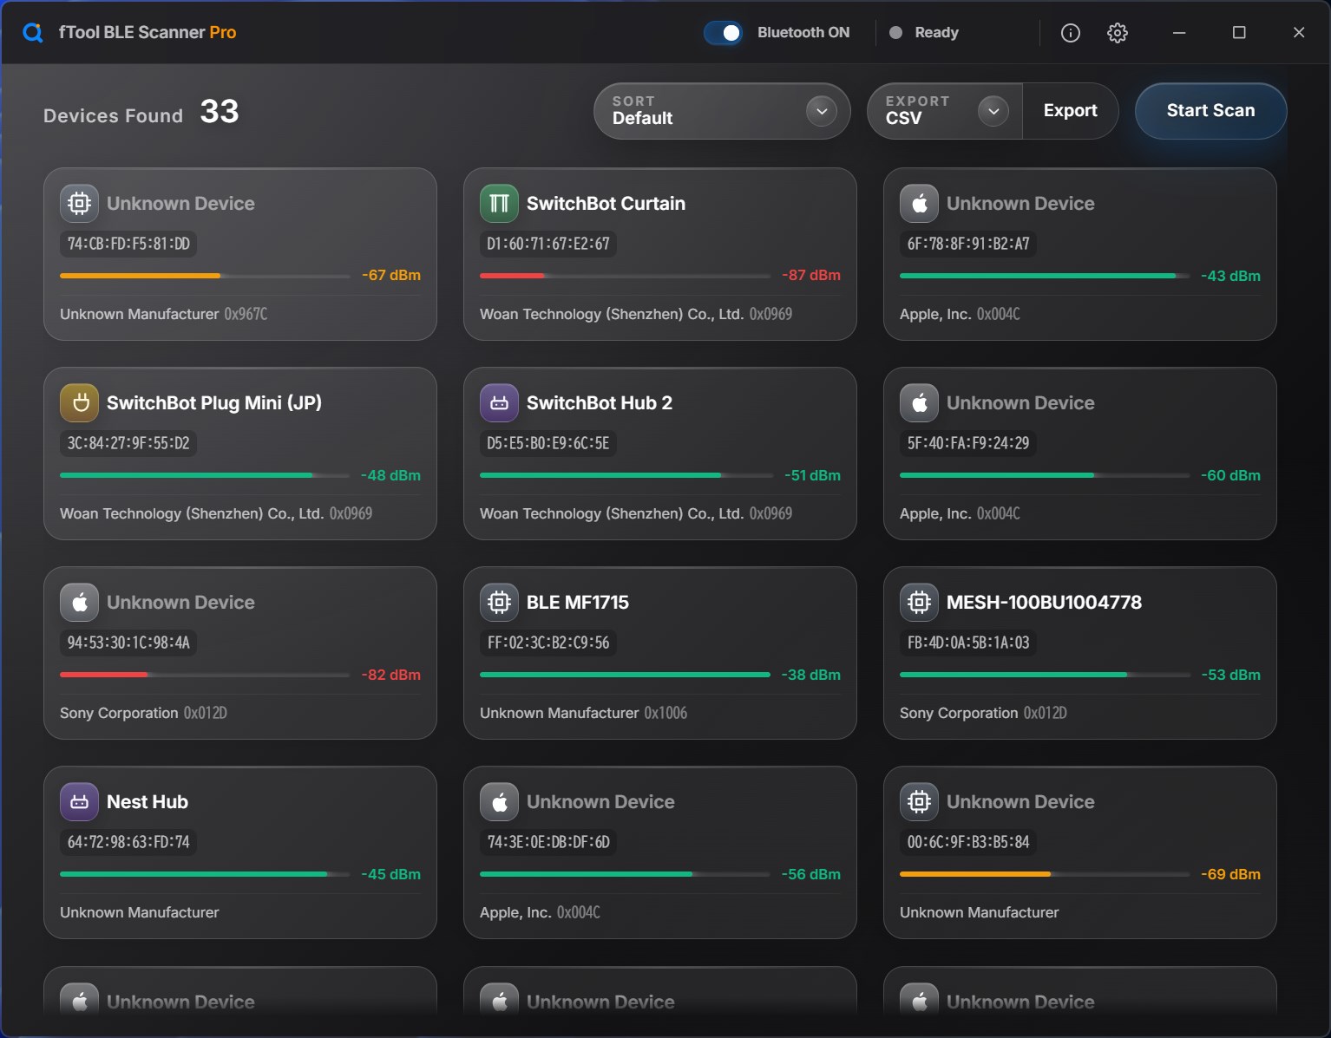Select MAC address D5:E5:B0:E9:6C:5E

[548, 443]
